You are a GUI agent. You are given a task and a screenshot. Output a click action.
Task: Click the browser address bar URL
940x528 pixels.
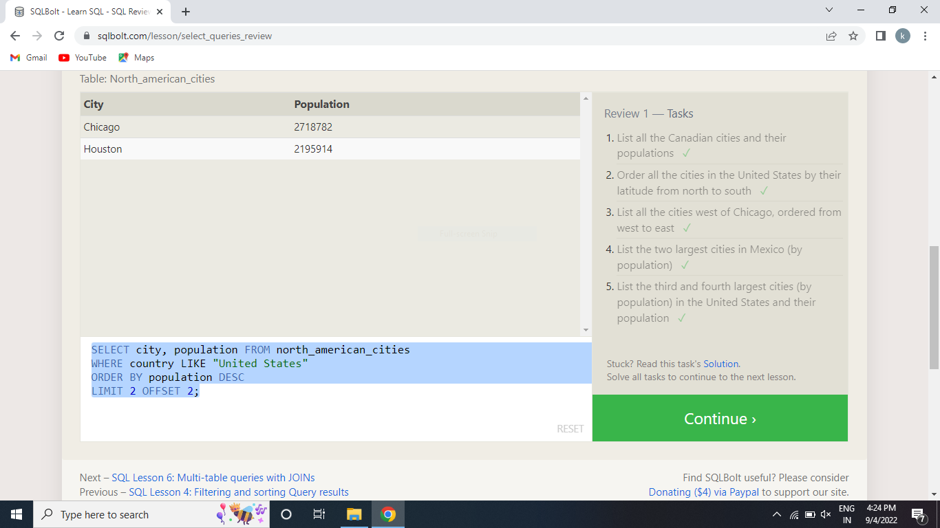pyautogui.click(x=184, y=36)
